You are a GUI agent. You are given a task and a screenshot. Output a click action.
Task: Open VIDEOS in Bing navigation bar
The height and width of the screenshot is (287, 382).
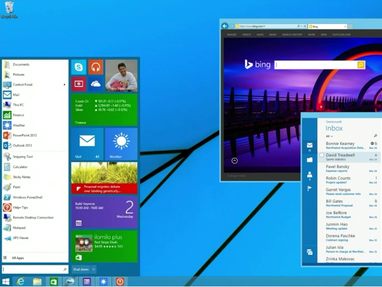pyautogui.click(x=247, y=34)
